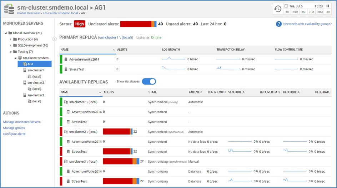
Task: Select AG1 in the monitored servers tree
Action: tap(35, 64)
